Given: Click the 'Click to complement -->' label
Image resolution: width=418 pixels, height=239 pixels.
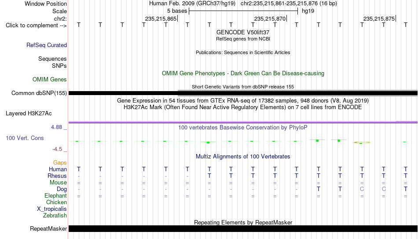Looking at the screenshot, I should 36,26.
